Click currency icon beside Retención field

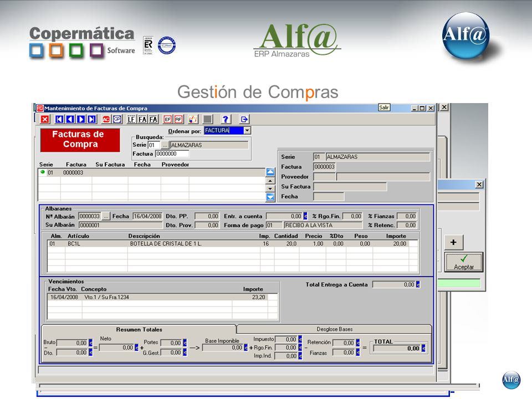pyautogui.click(x=357, y=343)
